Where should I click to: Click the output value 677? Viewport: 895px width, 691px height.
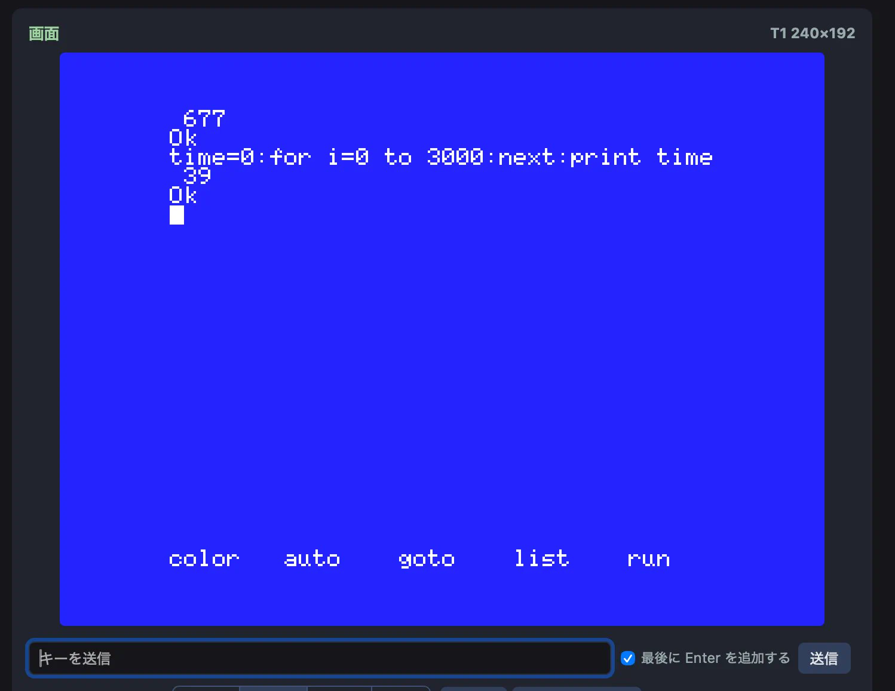coord(204,118)
